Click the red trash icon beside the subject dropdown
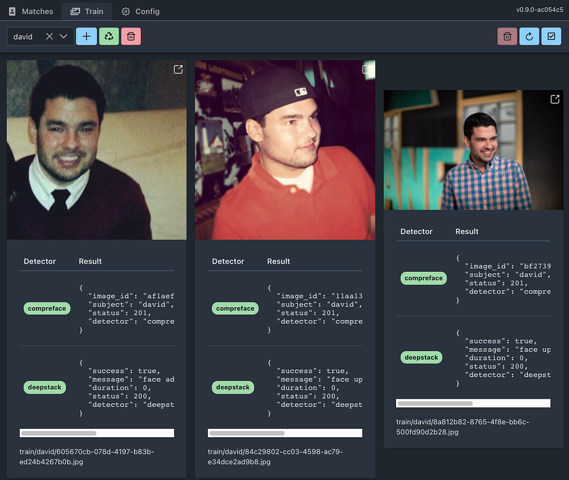569x480 pixels. click(x=131, y=36)
